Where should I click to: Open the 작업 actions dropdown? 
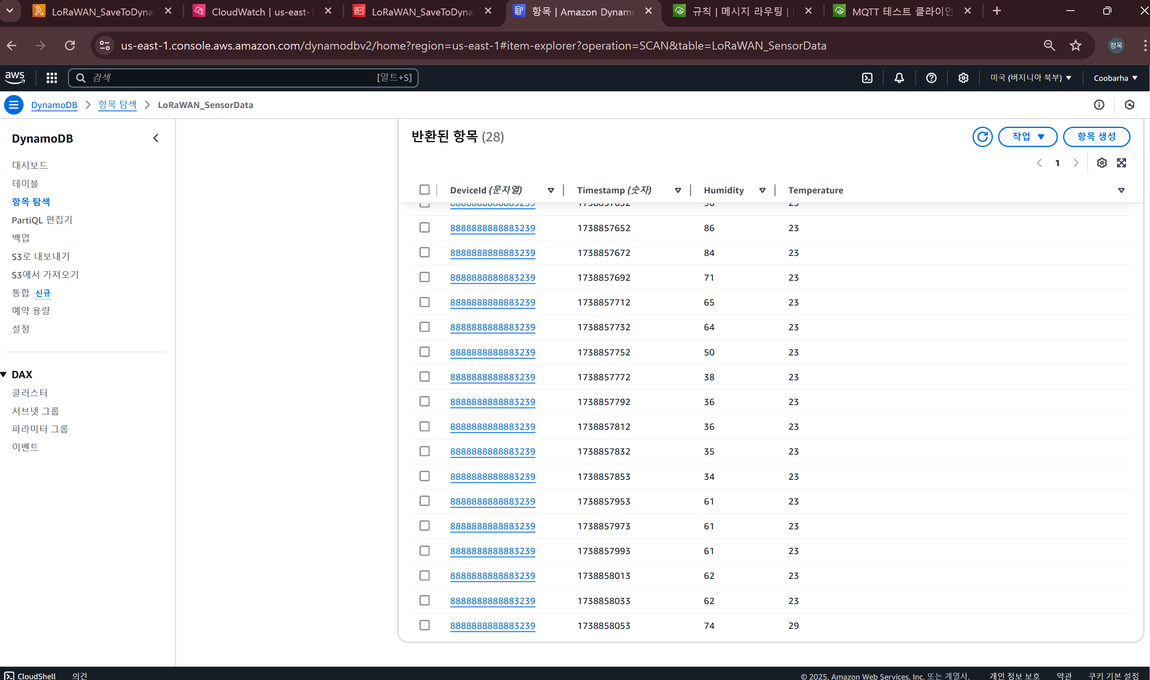tap(1027, 136)
